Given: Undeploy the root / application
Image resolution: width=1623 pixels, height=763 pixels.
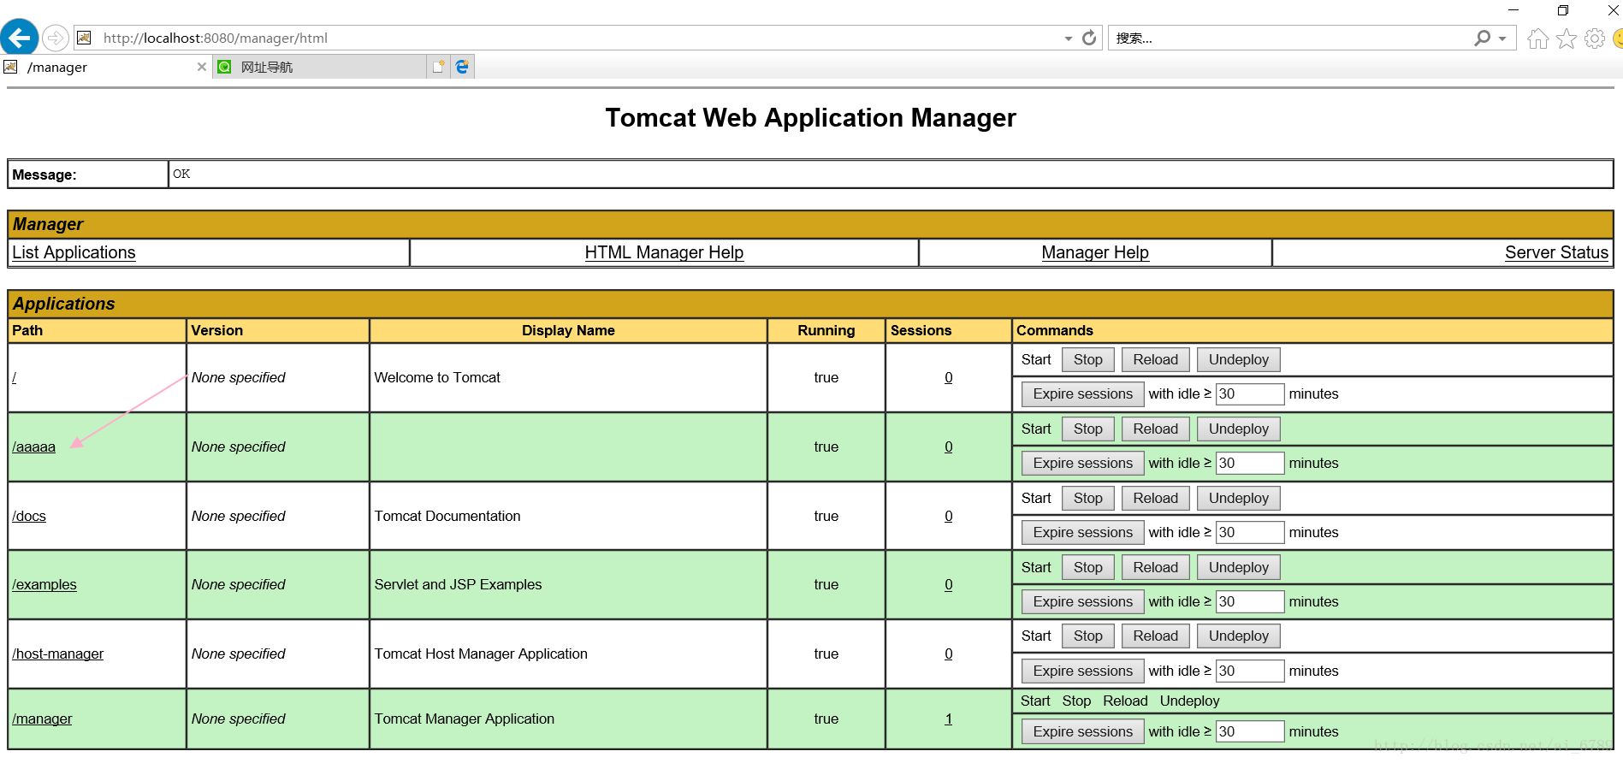Looking at the screenshot, I should [x=1239, y=360].
